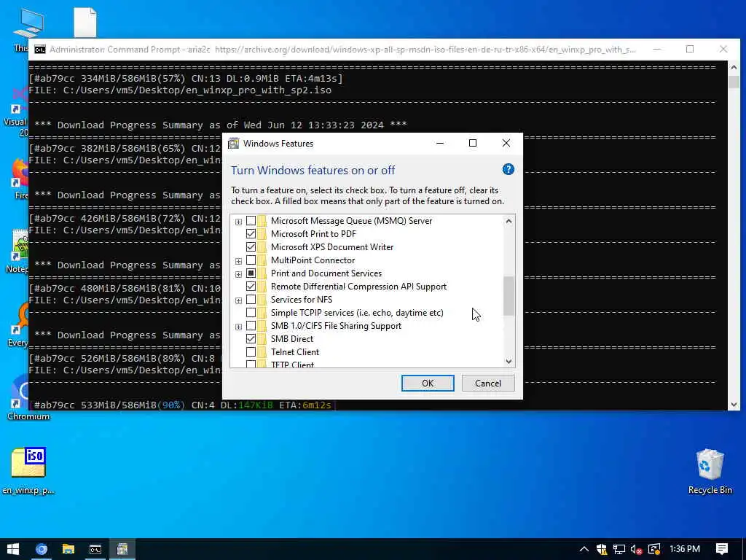The image size is (746, 560).
Task: Click the muted volume tray icon
Action: (637, 550)
